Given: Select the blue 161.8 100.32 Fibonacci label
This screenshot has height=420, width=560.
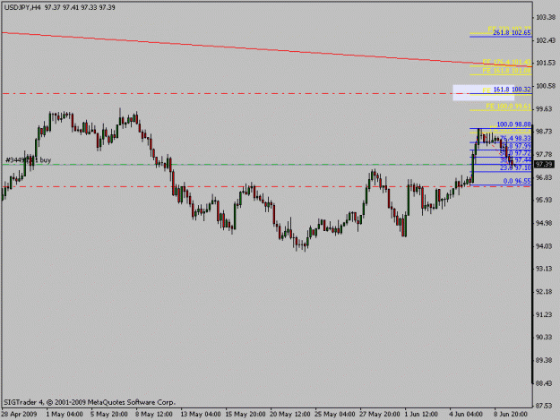Looking at the screenshot, I should click(x=512, y=90).
